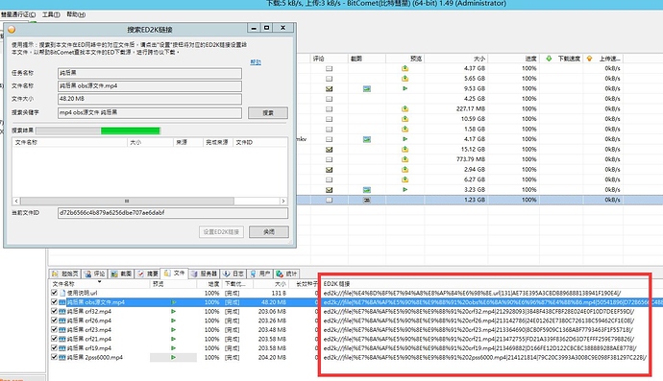The image size is (663, 381).
Task: Open the screenshot thumbnail icon of the 9.53 GB task
Action: [367, 88]
